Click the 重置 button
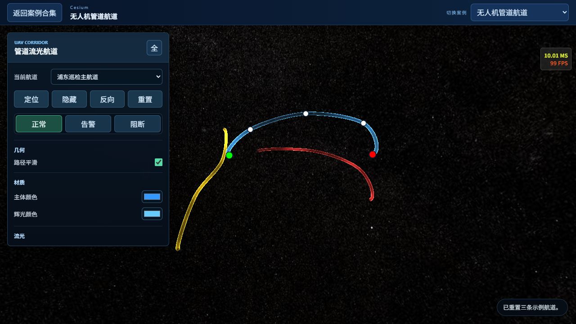576x324 pixels. point(145,99)
